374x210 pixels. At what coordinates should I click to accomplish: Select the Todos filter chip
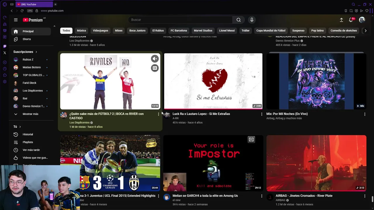click(x=66, y=31)
